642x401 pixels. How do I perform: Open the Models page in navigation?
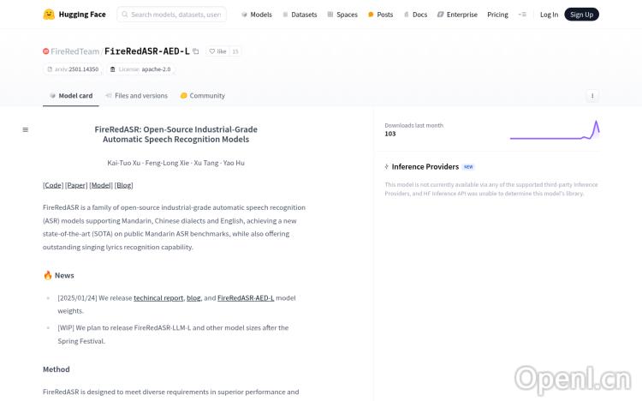[256, 15]
